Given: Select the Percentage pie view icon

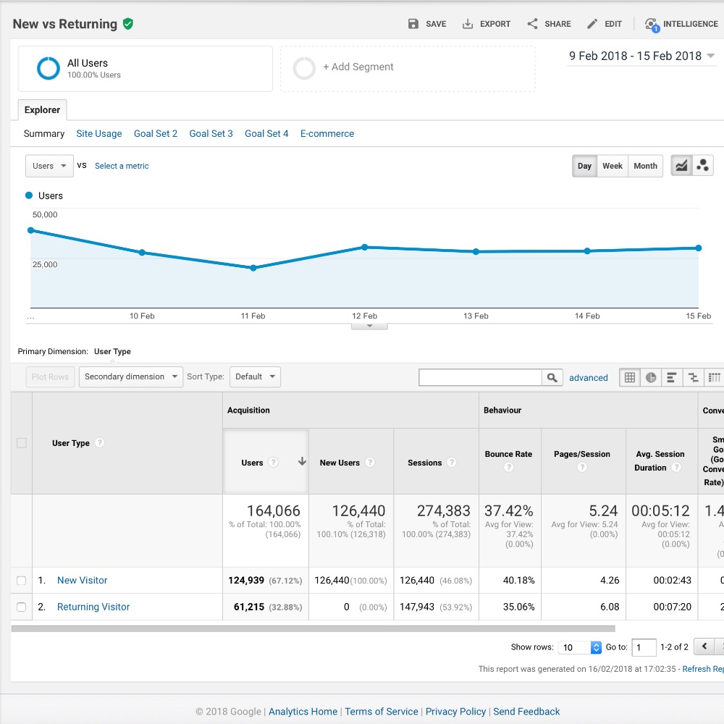Looking at the screenshot, I should (651, 378).
